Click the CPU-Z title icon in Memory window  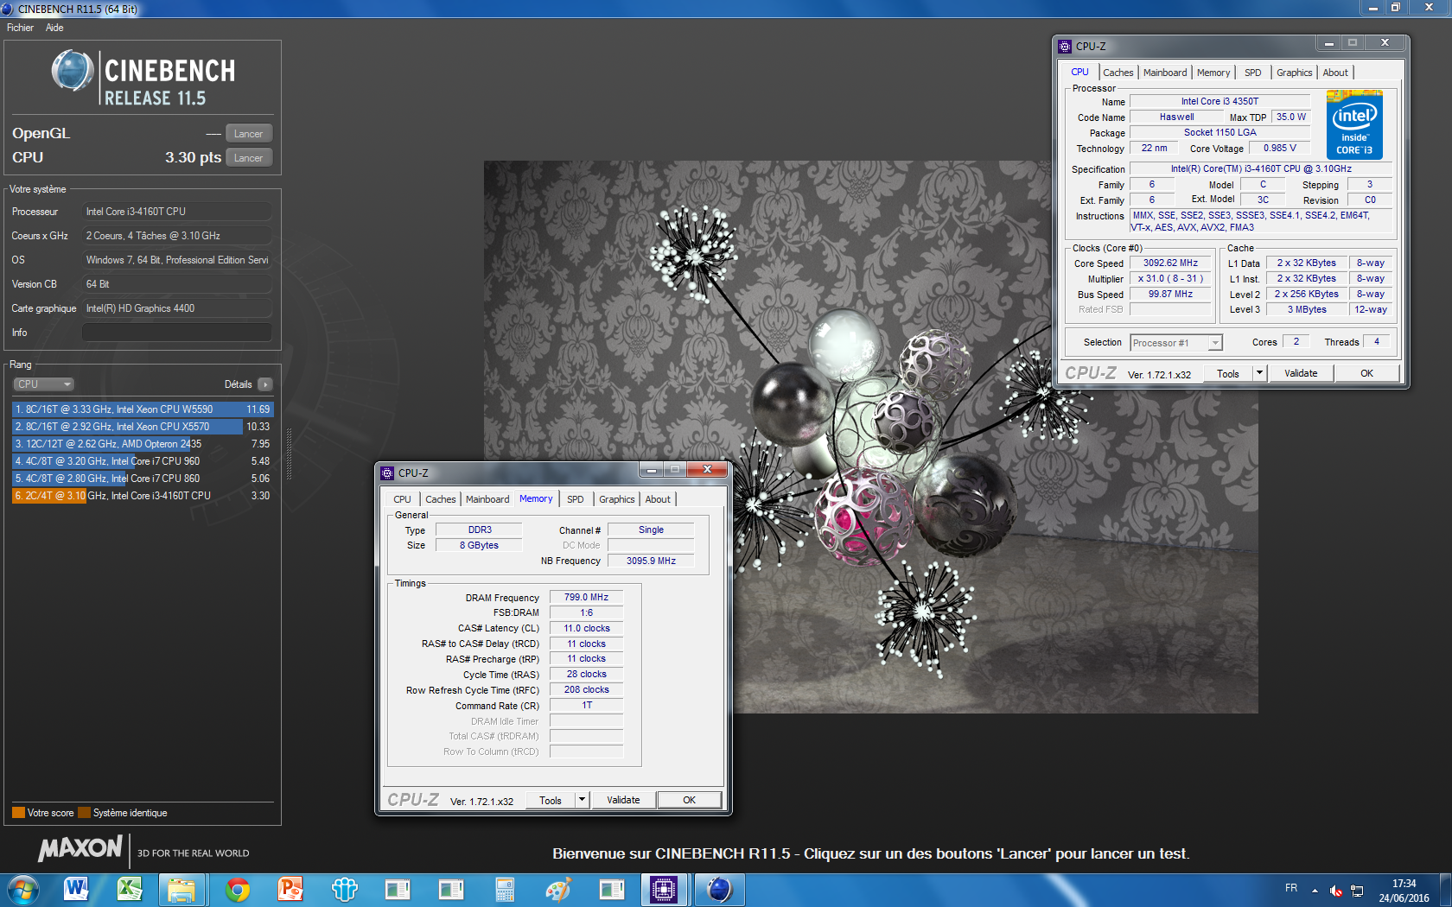(387, 473)
